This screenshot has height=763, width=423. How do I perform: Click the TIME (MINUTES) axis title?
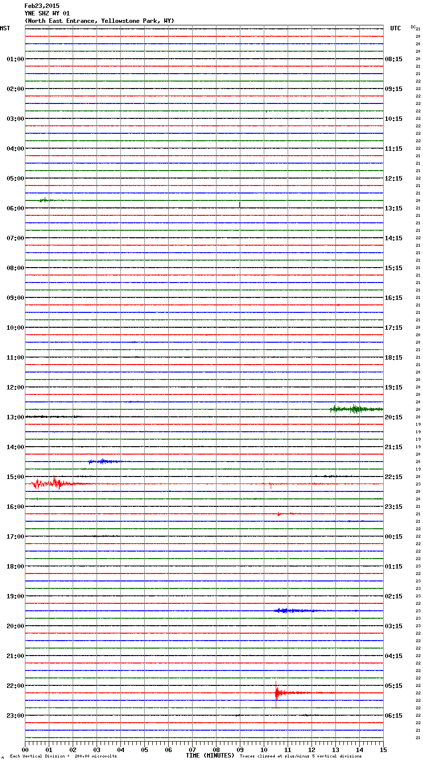(210, 756)
